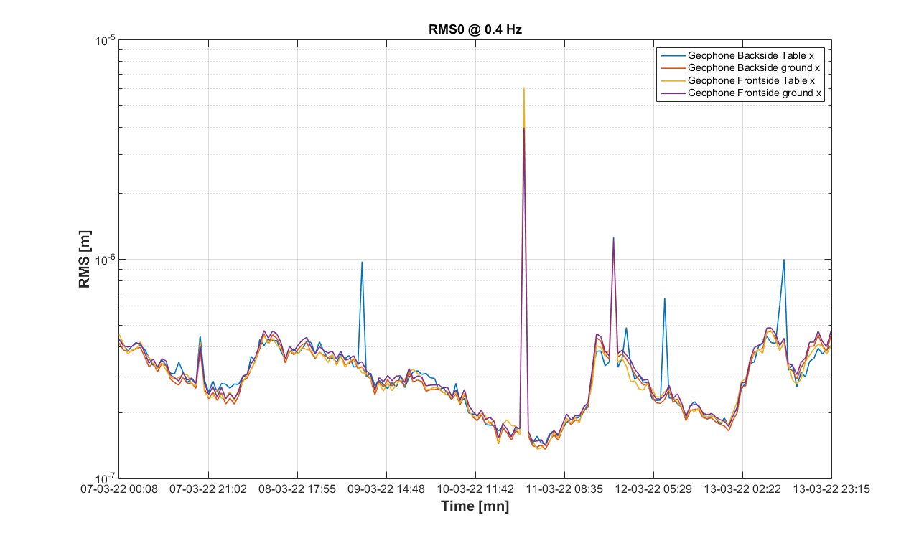
Task: Click the blue spike peak near 09-03-22 14:48
Action: pyautogui.click(x=362, y=263)
